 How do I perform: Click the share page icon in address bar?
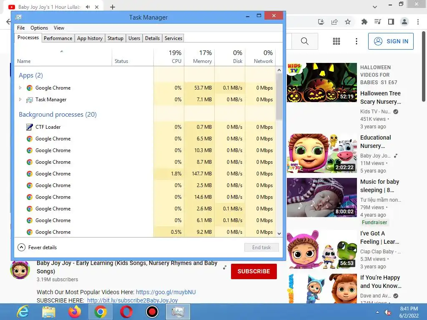(334, 22)
